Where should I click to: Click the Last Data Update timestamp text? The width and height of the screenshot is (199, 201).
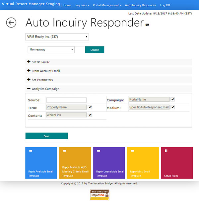(x=160, y=14)
